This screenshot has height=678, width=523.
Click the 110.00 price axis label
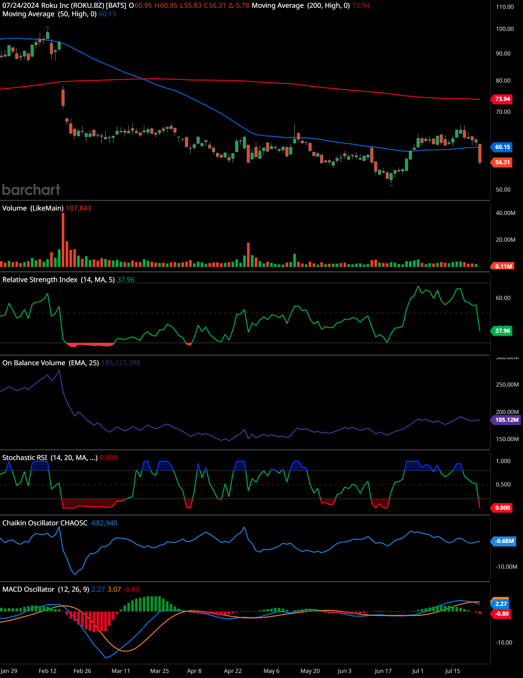(x=505, y=7)
